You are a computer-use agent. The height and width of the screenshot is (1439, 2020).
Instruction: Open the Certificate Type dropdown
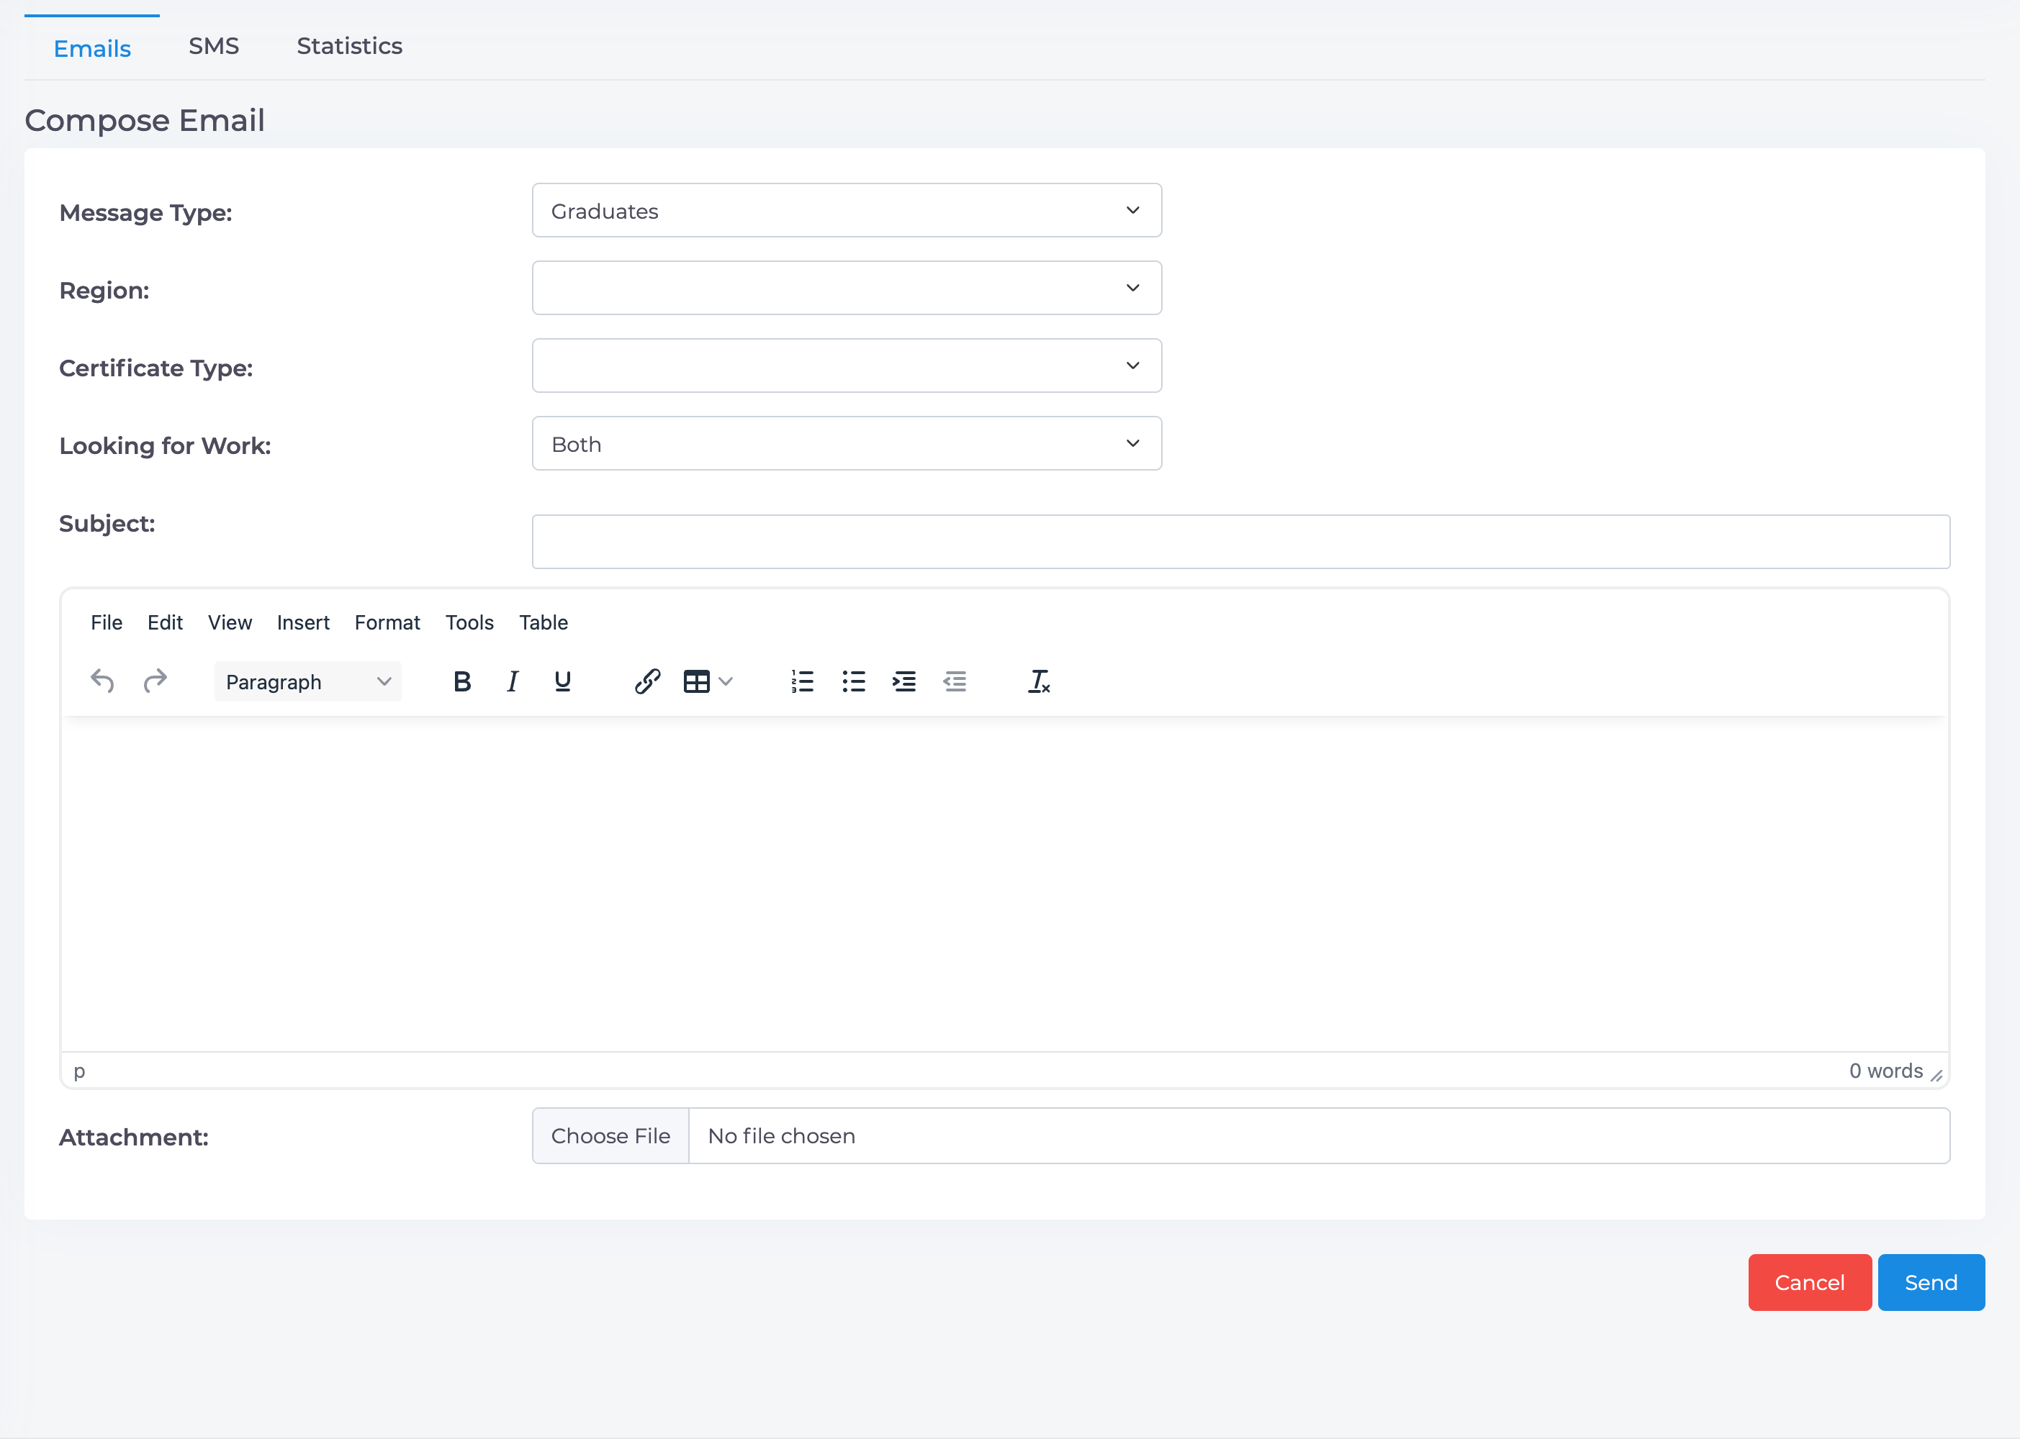(x=847, y=365)
